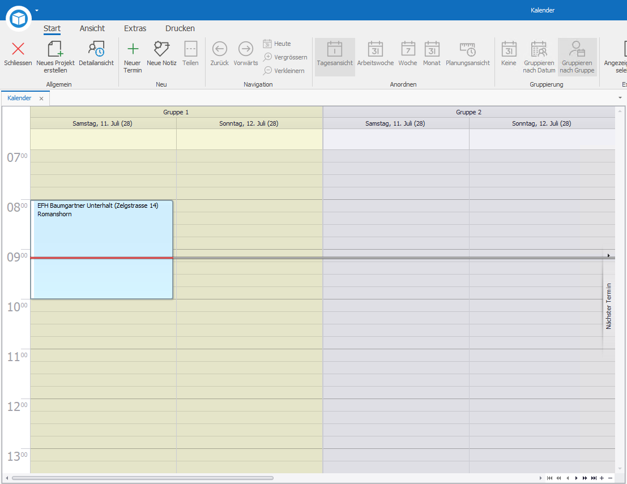Click the small arrow above Nächster Termin

tap(609, 255)
